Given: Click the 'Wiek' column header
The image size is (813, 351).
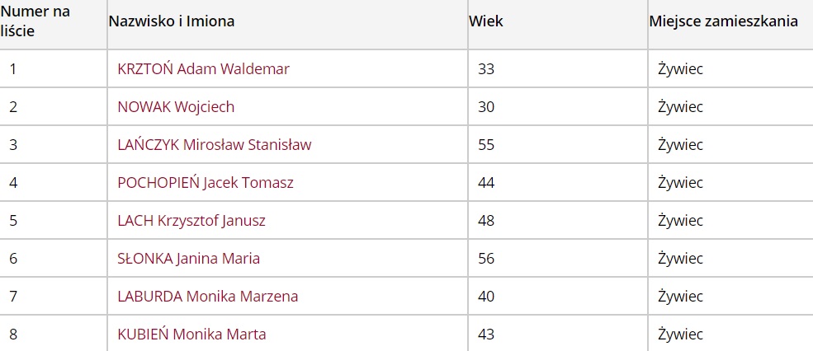Looking at the screenshot, I should coord(486,21).
